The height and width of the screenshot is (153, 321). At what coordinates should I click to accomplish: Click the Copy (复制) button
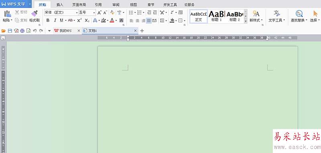coord(21,20)
